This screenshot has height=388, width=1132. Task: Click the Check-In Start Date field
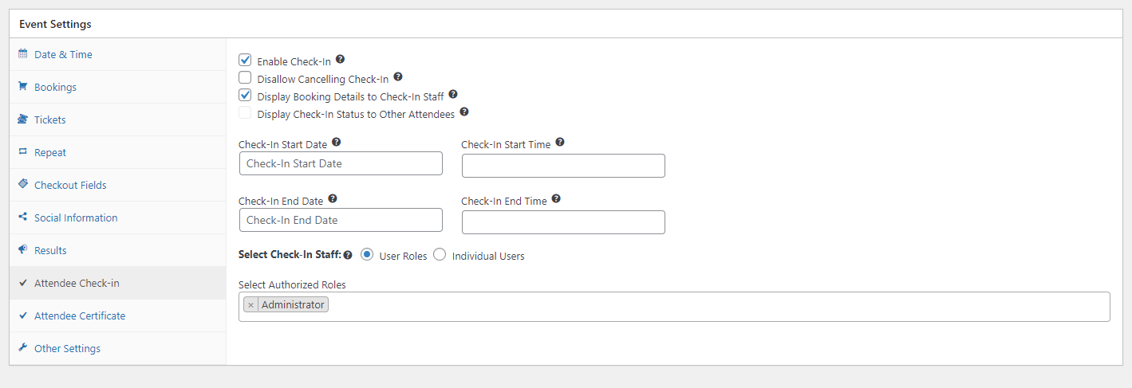tap(341, 163)
